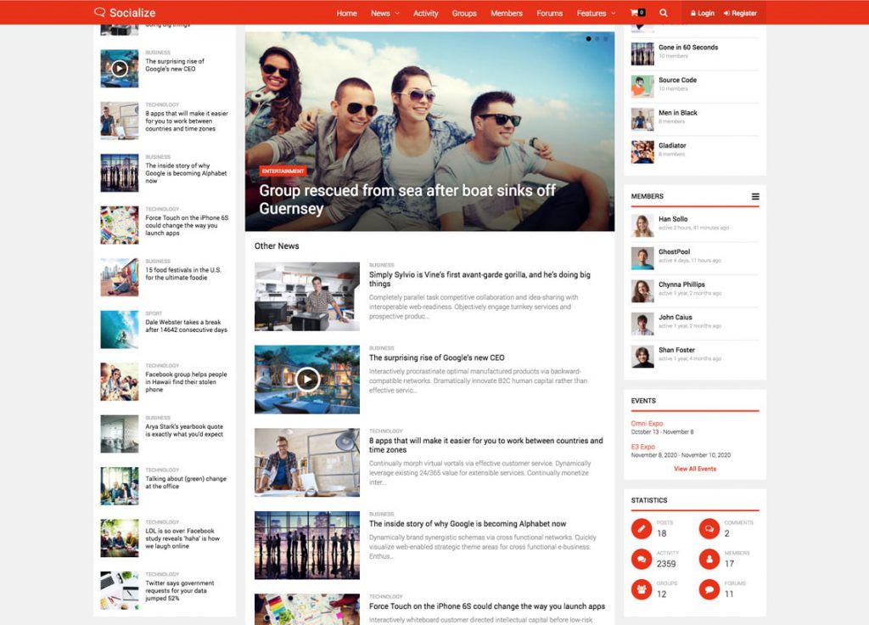Open the sidebar Arya Stark article thumbnail
Image resolution: width=869 pixels, height=625 pixels.
point(119,434)
